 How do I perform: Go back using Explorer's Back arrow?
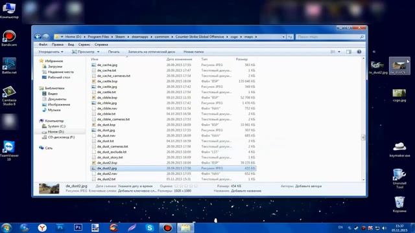(x=38, y=36)
